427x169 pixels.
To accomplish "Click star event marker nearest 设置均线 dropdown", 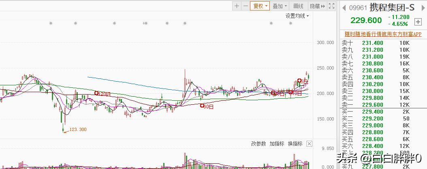I will [290, 23].
